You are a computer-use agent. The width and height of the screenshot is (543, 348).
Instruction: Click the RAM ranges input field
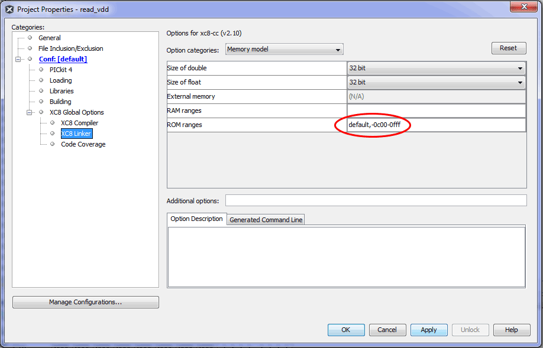[437, 110]
